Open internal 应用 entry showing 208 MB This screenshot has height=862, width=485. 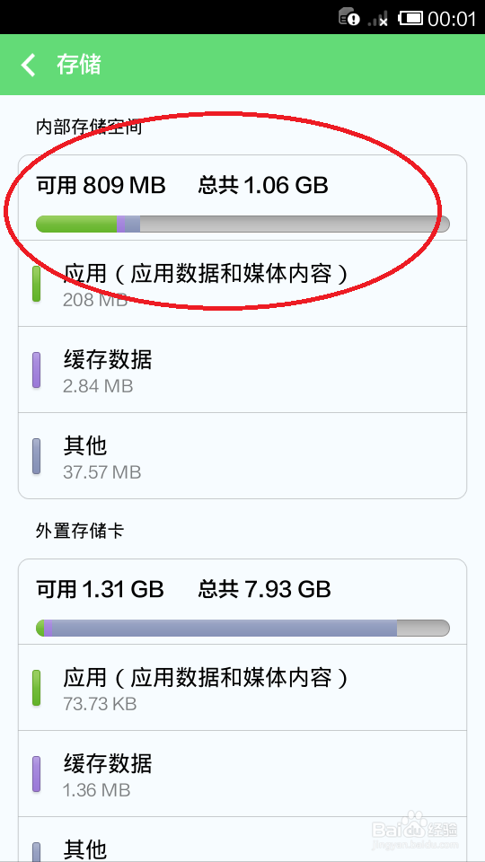[242, 284]
